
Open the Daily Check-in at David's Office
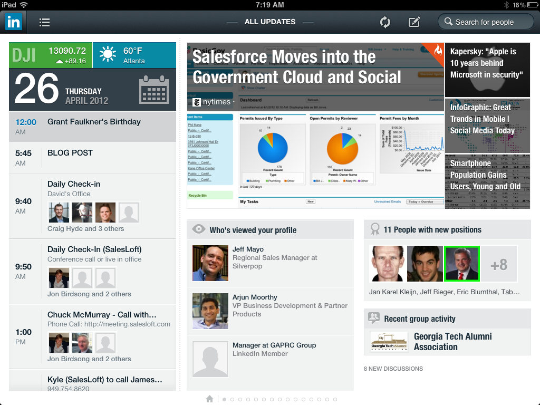click(x=92, y=206)
